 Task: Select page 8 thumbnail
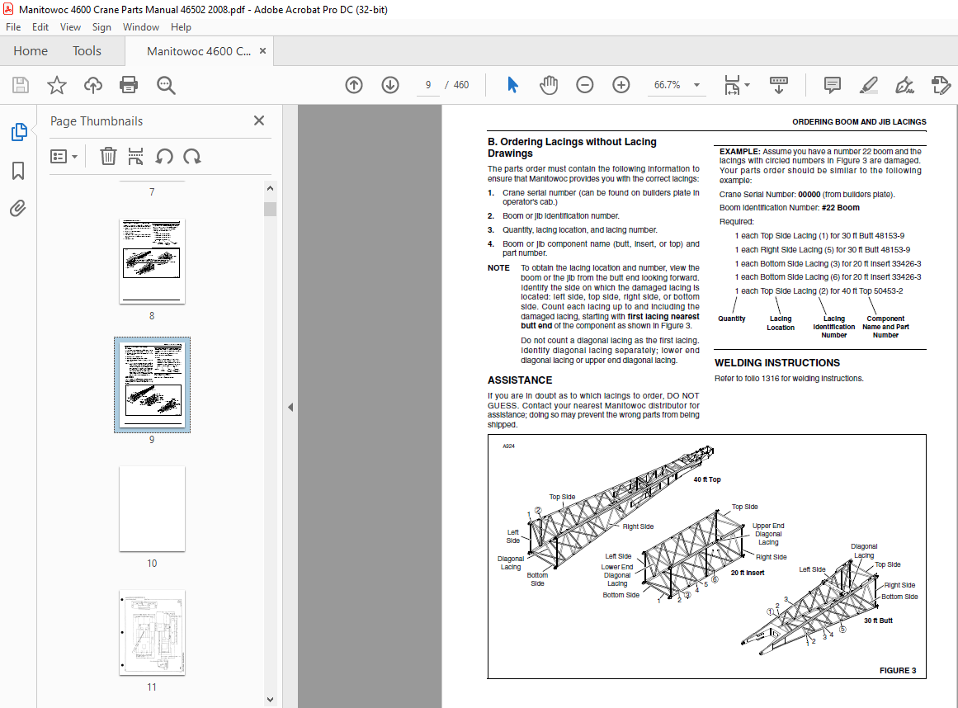[x=152, y=261]
